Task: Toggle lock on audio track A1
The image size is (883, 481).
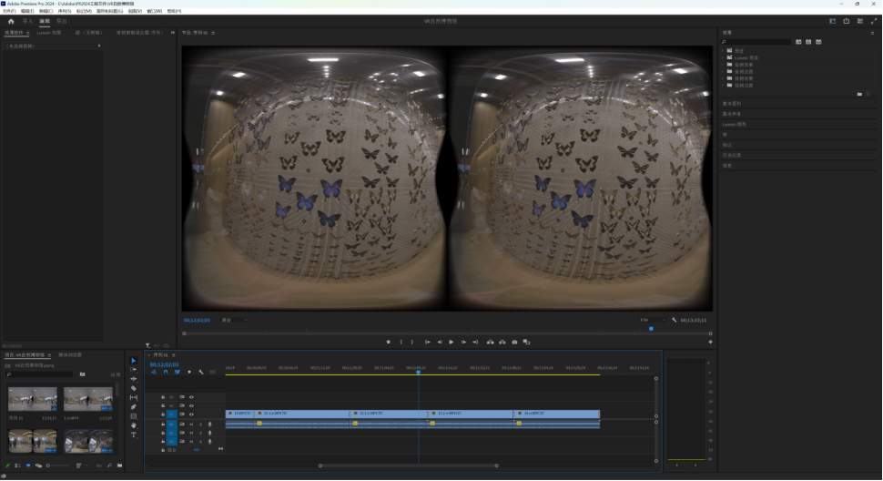Action: click(x=163, y=424)
